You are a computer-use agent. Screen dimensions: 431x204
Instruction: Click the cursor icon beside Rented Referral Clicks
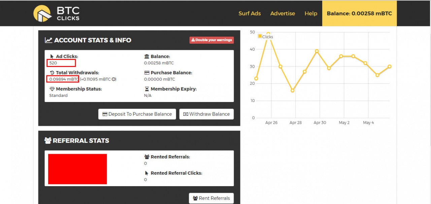(x=146, y=173)
